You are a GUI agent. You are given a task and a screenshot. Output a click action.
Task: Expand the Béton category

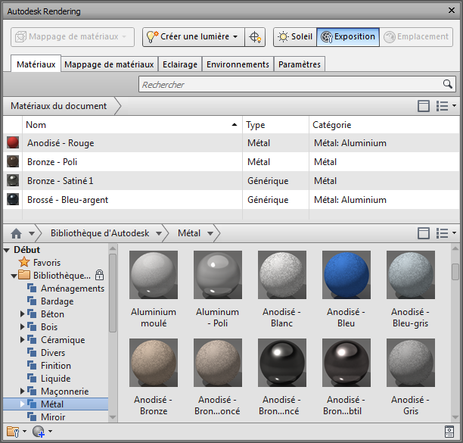22,314
